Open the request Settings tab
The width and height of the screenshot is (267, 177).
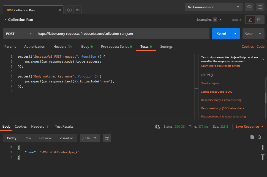coord(166,47)
